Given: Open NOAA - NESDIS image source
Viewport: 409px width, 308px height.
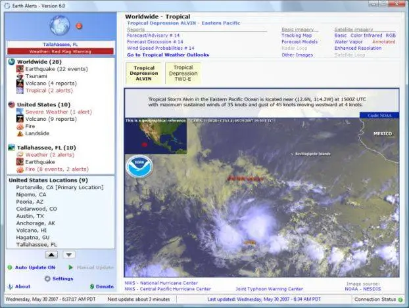Looking at the screenshot, I should tap(362, 289).
